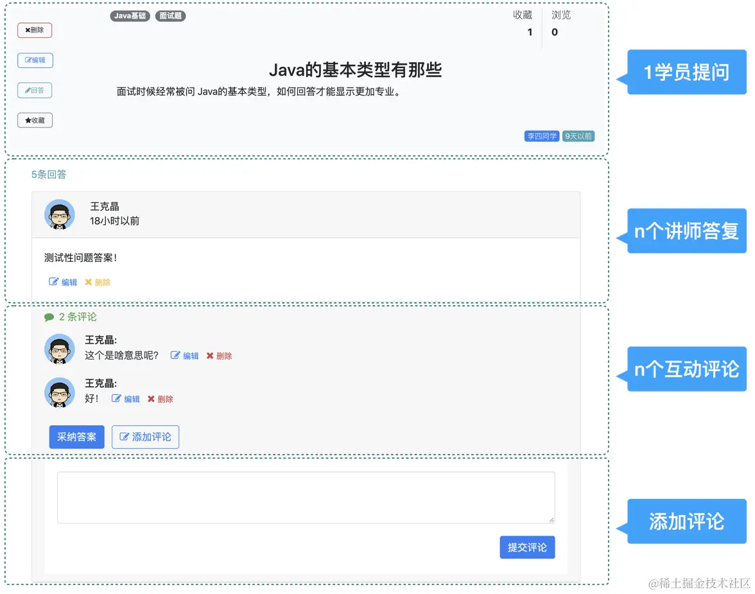Select the Java基础 tag

pos(129,16)
